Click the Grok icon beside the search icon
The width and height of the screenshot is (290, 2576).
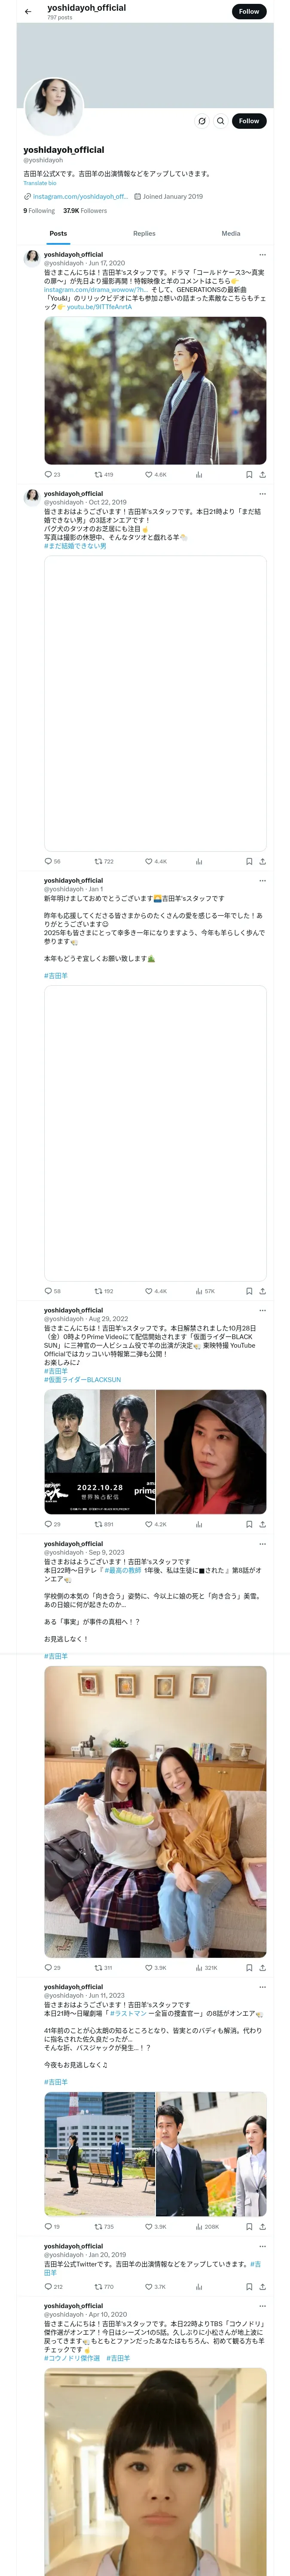(202, 121)
